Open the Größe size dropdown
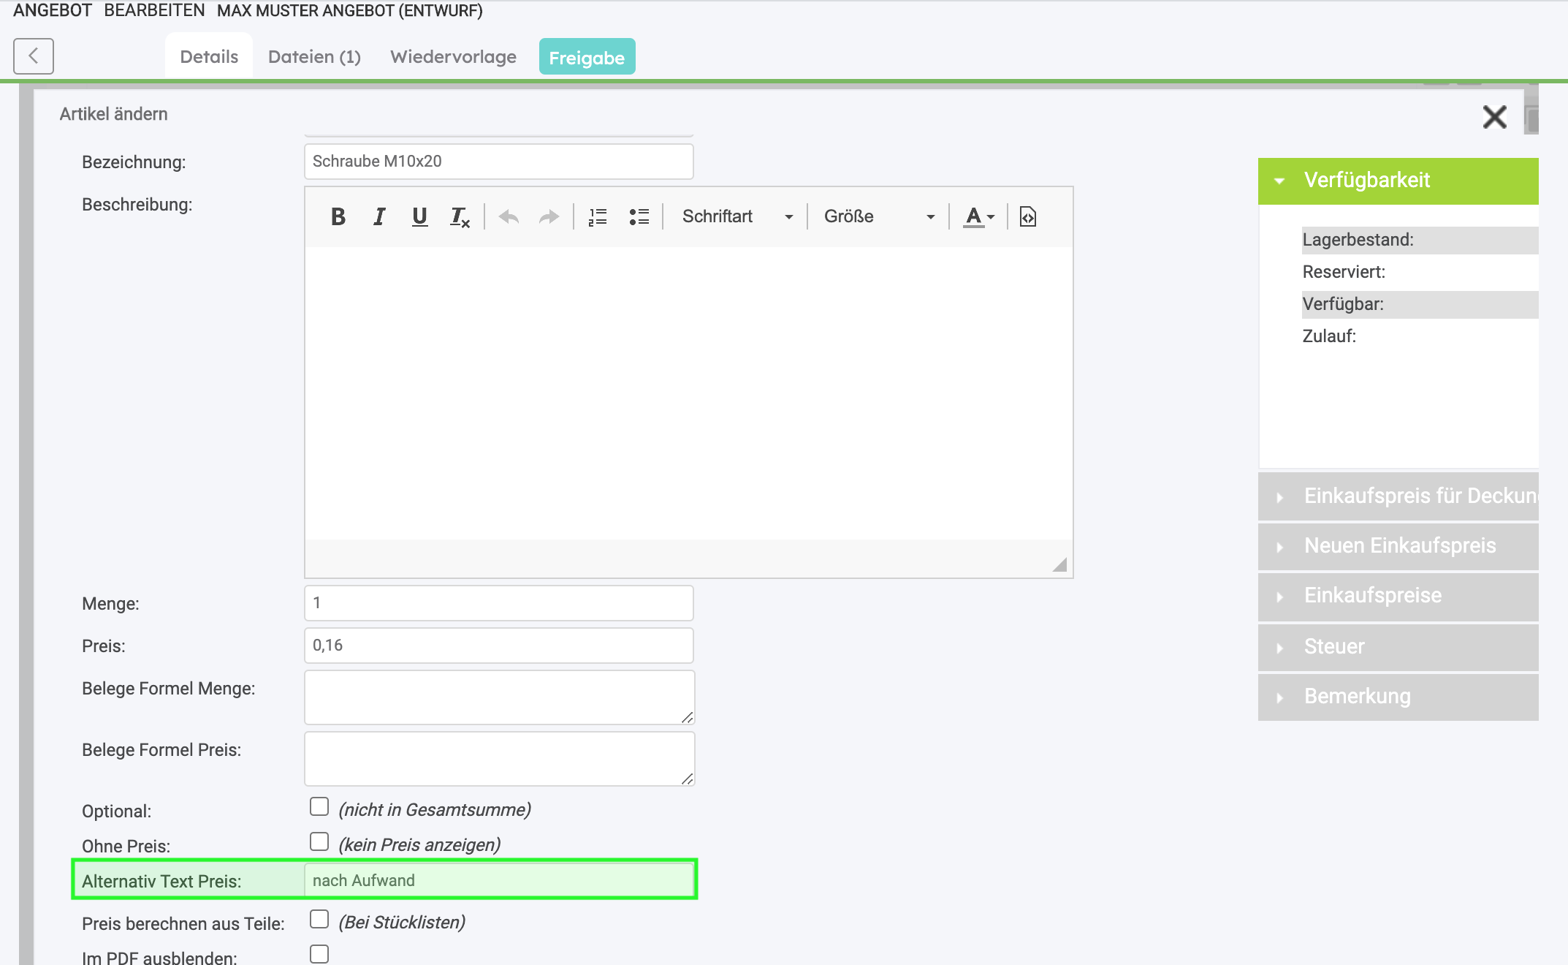 (x=878, y=216)
